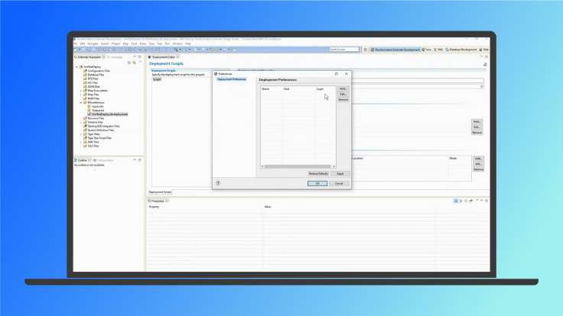The width and height of the screenshot is (563, 316).
Task: Click the XmlTestDeploy.dtx.deployment file icon
Action: [89, 114]
